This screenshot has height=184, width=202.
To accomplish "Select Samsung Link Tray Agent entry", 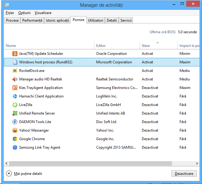I will click(x=102, y=147).
